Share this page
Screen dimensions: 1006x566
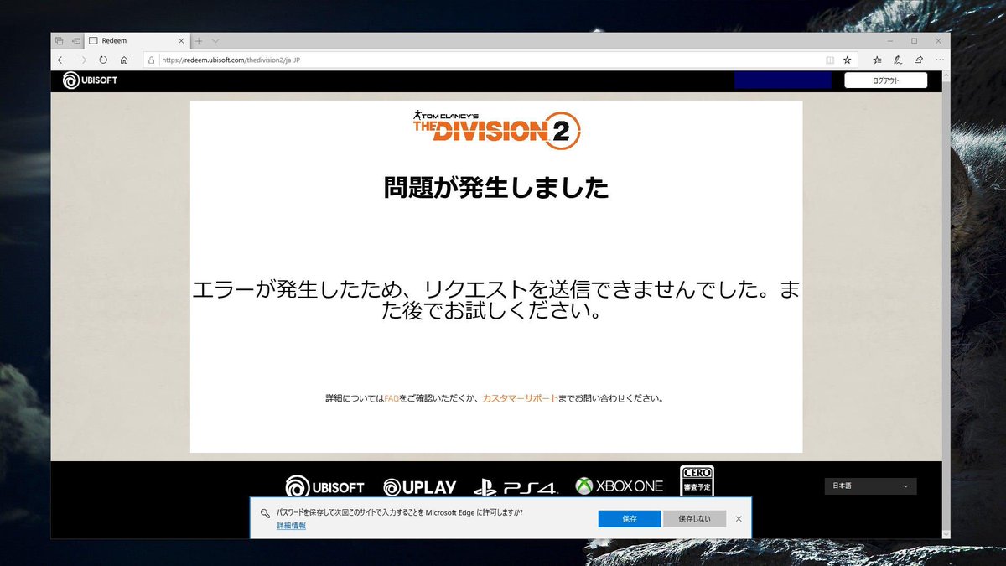(x=919, y=60)
